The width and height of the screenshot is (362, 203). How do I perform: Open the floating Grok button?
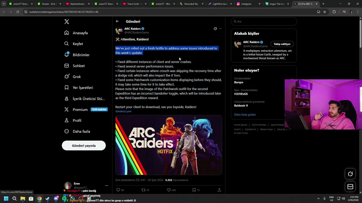[350, 174]
